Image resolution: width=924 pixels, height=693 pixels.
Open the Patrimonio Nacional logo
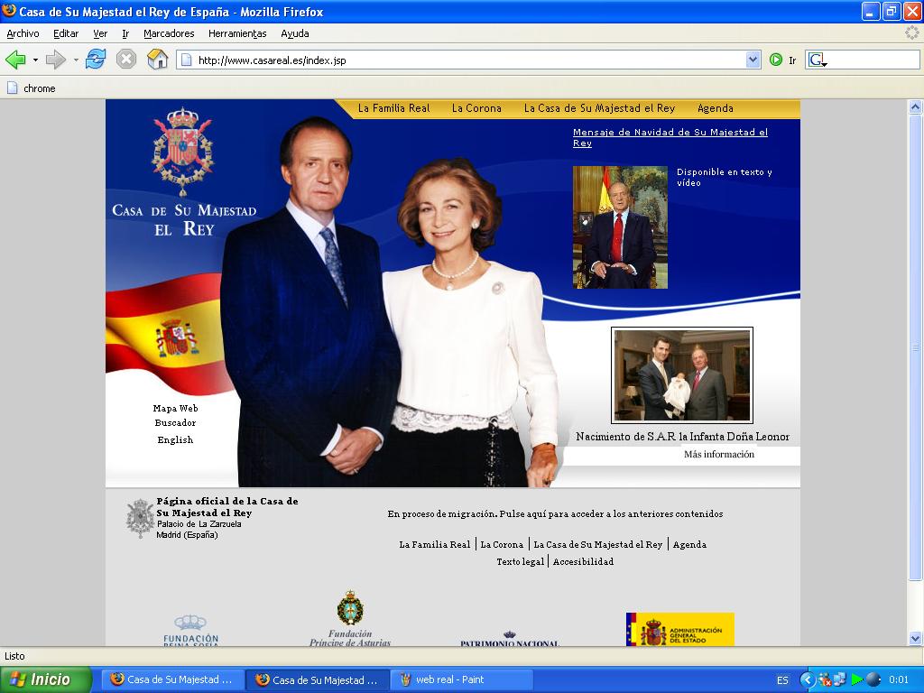(509, 639)
